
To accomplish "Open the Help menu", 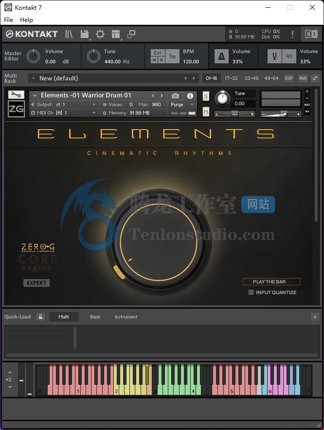I will pyautogui.click(x=26, y=20).
